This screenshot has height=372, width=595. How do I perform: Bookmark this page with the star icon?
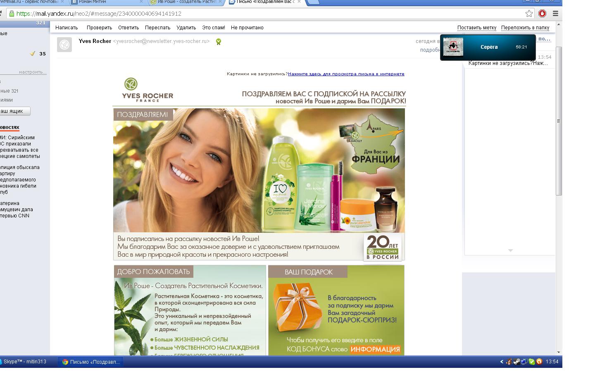point(529,14)
